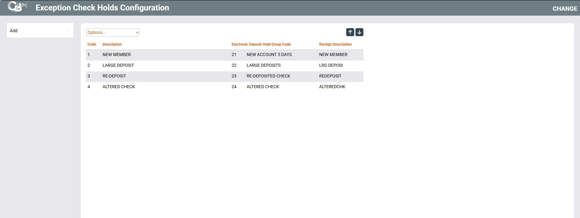Click the Code column header
The width and height of the screenshot is (580, 218).
click(92, 44)
